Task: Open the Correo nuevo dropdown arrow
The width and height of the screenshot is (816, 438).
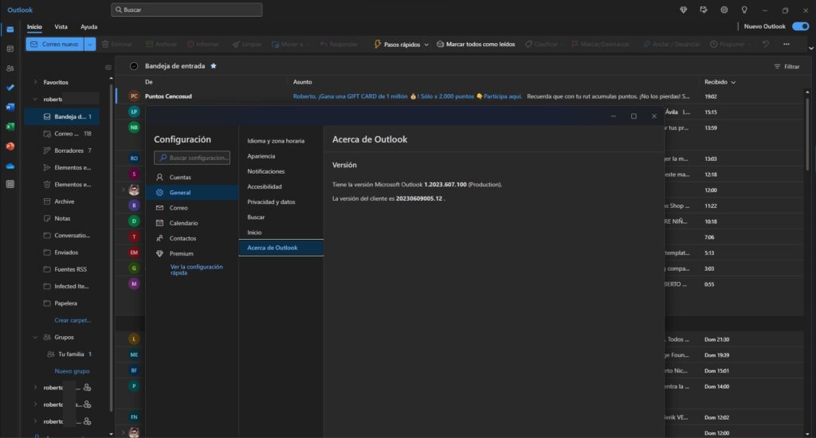Action: [x=90, y=45]
